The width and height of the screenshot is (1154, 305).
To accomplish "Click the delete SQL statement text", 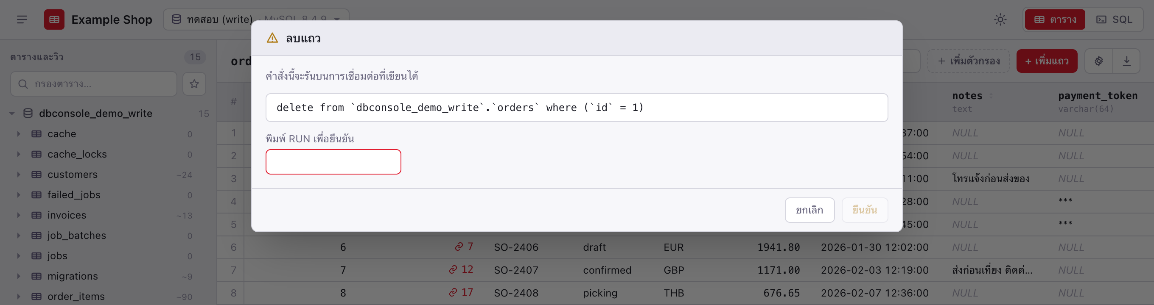I will click(459, 107).
